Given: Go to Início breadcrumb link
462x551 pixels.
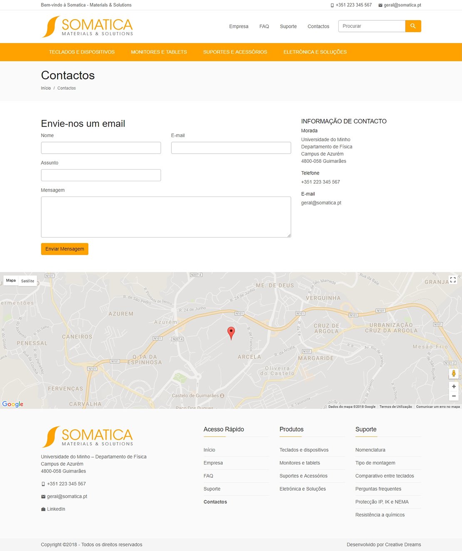Looking at the screenshot, I should pyautogui.click(x=46, y=88).
